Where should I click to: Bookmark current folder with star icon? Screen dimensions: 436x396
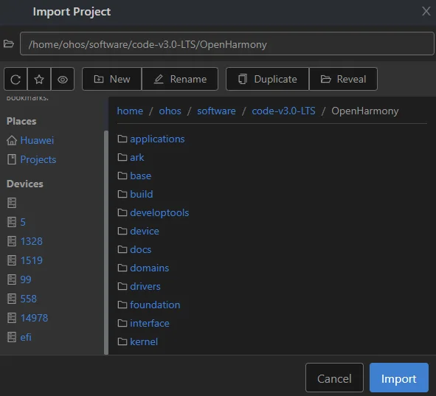pos(39,79)
